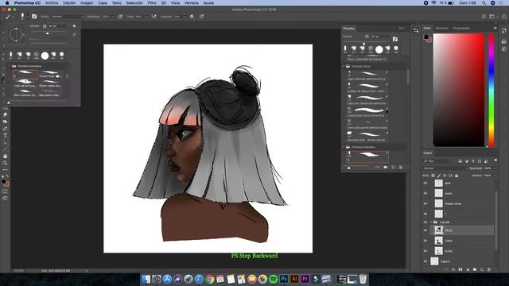This screenshot has height=286, width=509.
Task: Open the Flujo value dropdown arrow
Action: tap(146, 16)
